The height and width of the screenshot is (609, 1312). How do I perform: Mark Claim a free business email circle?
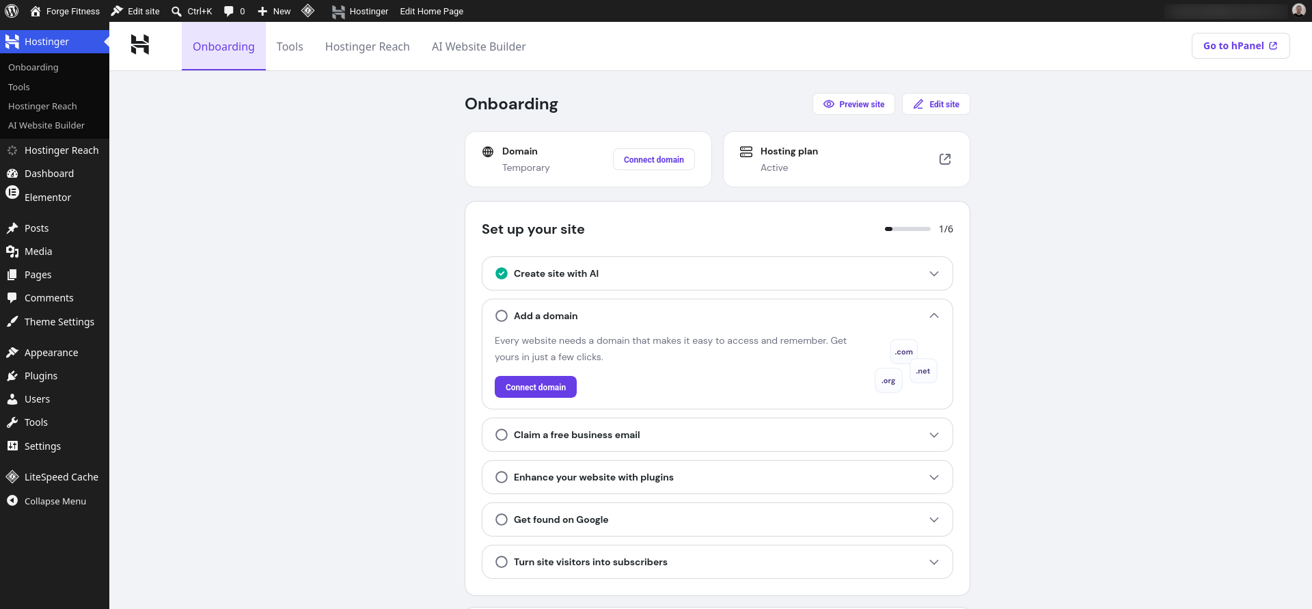pyautogui.click(x=502, y=435)
